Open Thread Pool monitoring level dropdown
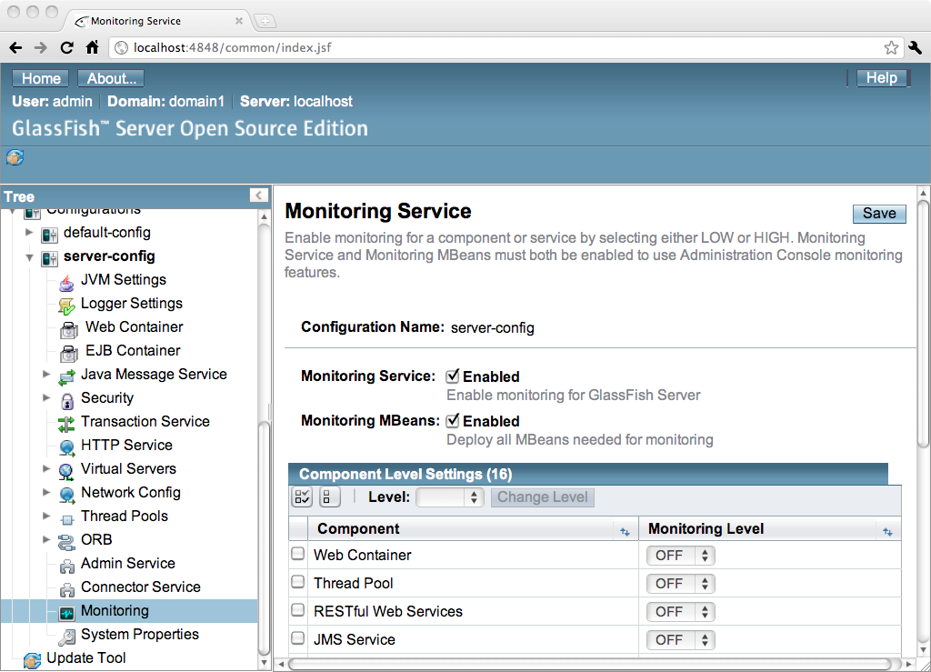Screen dimensions: 931x672 pyautogui.click(x=680, y=584)
